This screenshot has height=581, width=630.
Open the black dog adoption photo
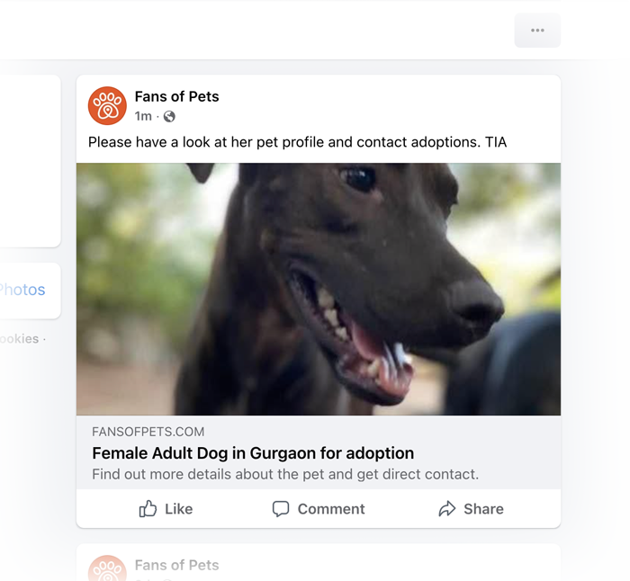[x=319, y=289]
